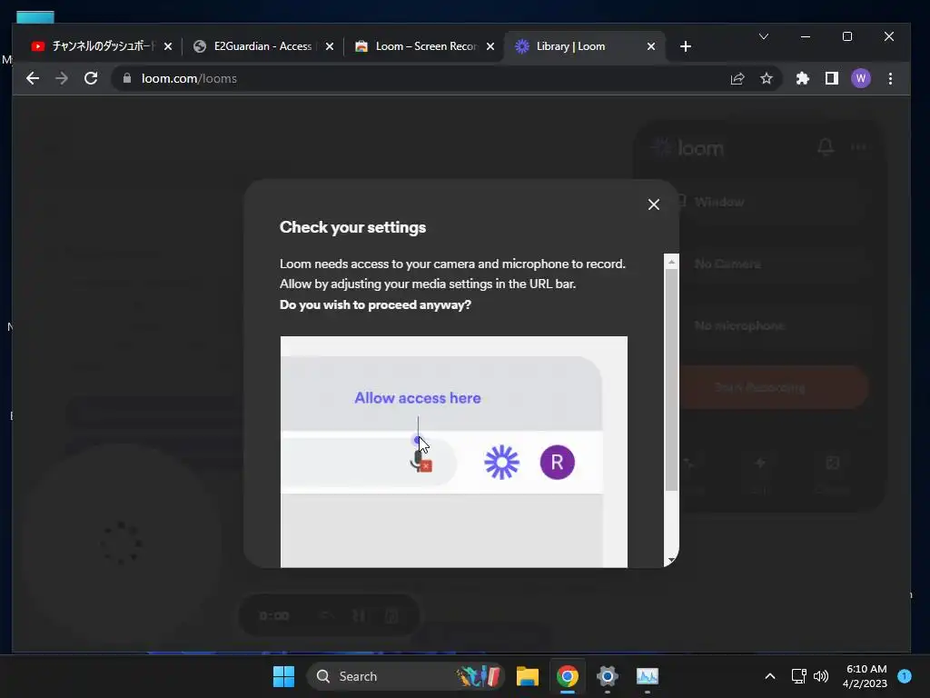The height and width of the screenshot is (698, 930).
Task: Show hidden system tray icons
Action: (770, 676)
